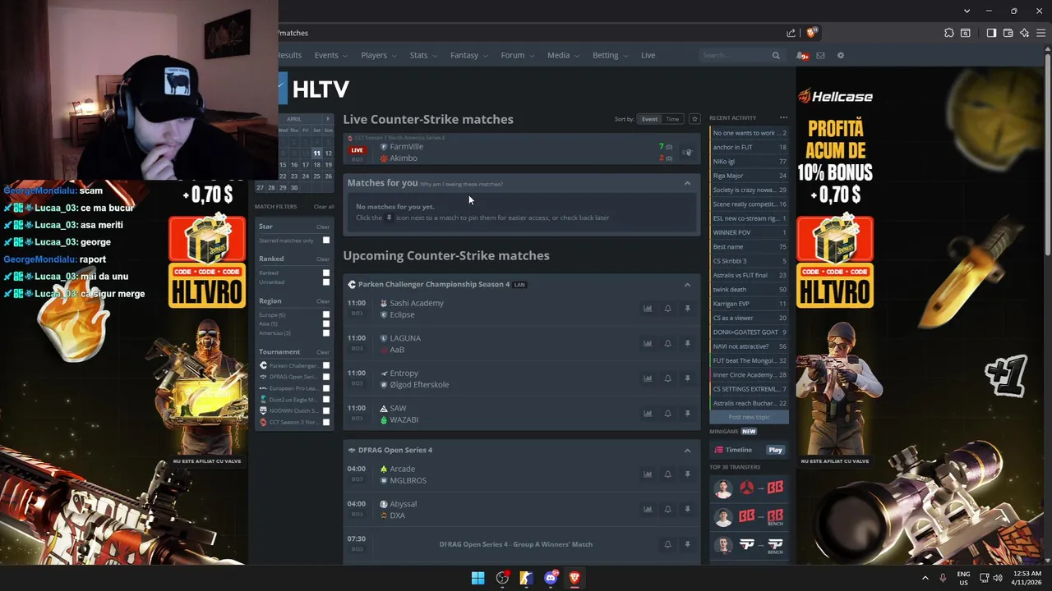
Task: Open the Events dropdown menu
Action: pos(331,55)
